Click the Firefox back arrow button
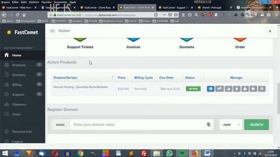This screenshot has width=280, height=157. (4, 15)
